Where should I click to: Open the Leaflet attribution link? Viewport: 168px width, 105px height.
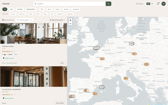pos(151,104)
